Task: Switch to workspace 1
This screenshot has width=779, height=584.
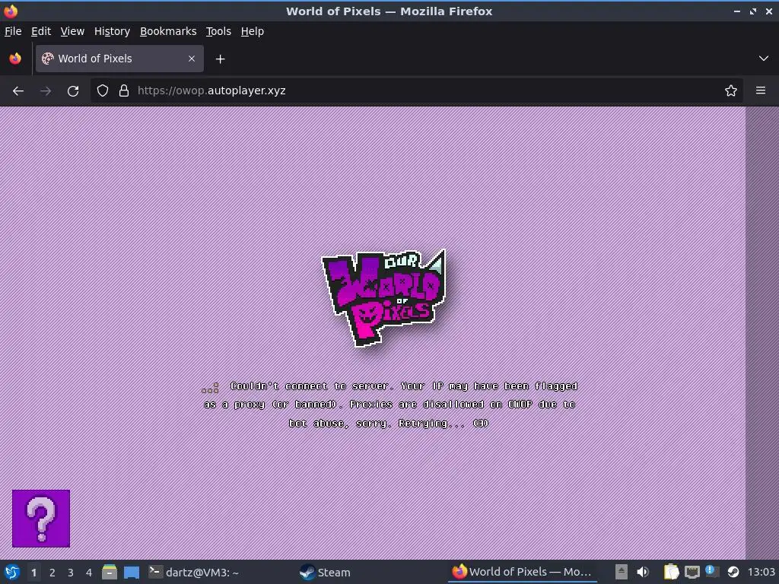Action: pyautogui.click(x=33, y=573)
